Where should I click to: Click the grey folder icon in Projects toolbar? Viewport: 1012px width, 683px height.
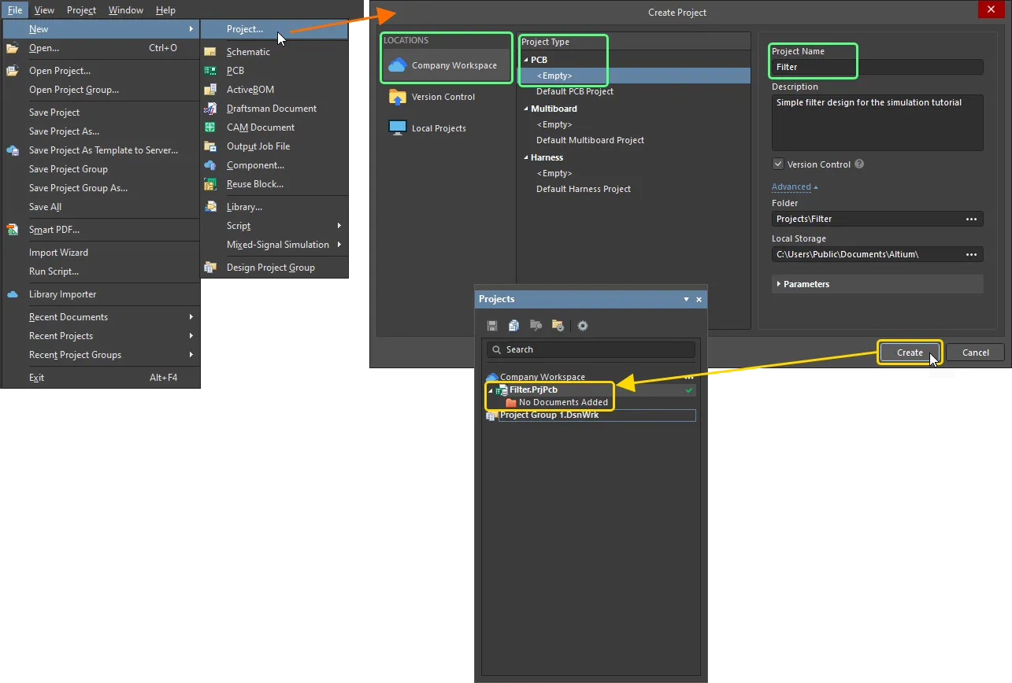[x=536, y=326]
